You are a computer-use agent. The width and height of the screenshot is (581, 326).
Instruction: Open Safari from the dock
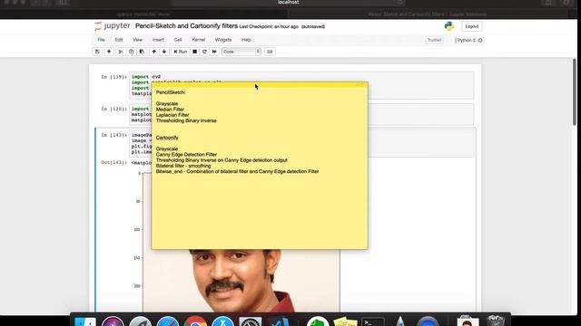click(167, 322)
